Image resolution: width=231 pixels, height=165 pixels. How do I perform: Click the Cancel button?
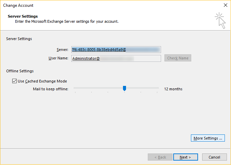(x=214, y=157)
